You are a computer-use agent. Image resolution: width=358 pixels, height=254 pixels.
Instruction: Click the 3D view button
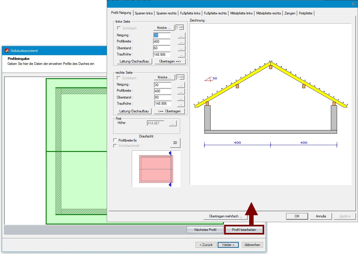pos(175,143)
